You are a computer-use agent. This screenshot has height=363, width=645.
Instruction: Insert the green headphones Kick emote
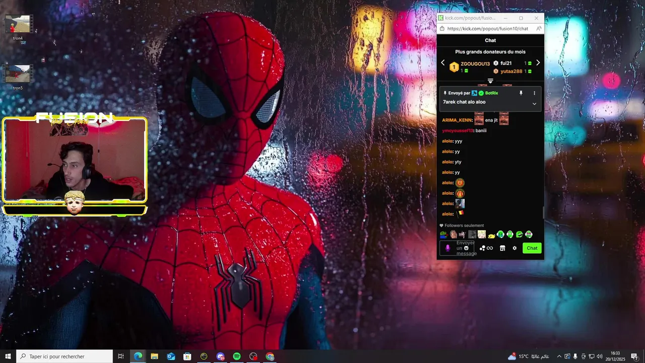click(x=510, y=234)
